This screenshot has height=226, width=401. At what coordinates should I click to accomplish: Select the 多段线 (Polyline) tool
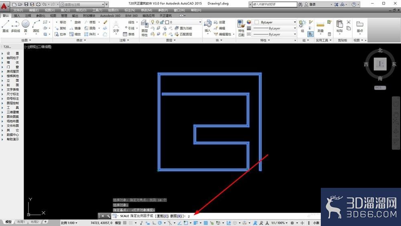[x=15, y=26]
